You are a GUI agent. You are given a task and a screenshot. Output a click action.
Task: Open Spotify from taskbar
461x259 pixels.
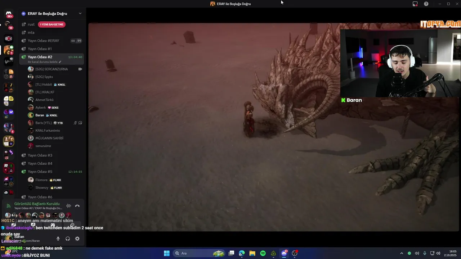point(263,253)
